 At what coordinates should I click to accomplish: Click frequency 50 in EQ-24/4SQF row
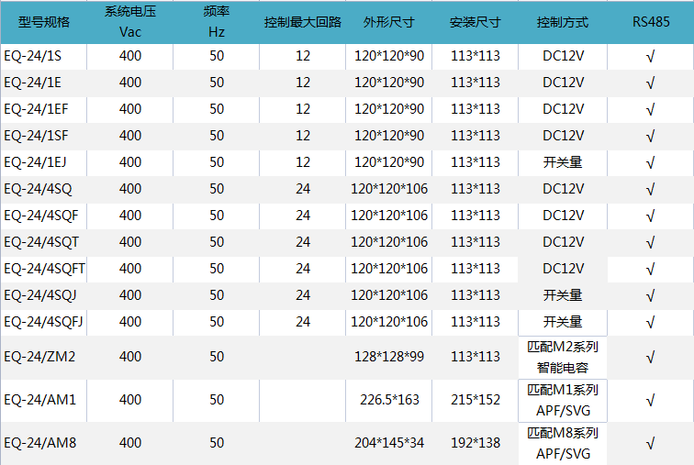tap(217, 216)
